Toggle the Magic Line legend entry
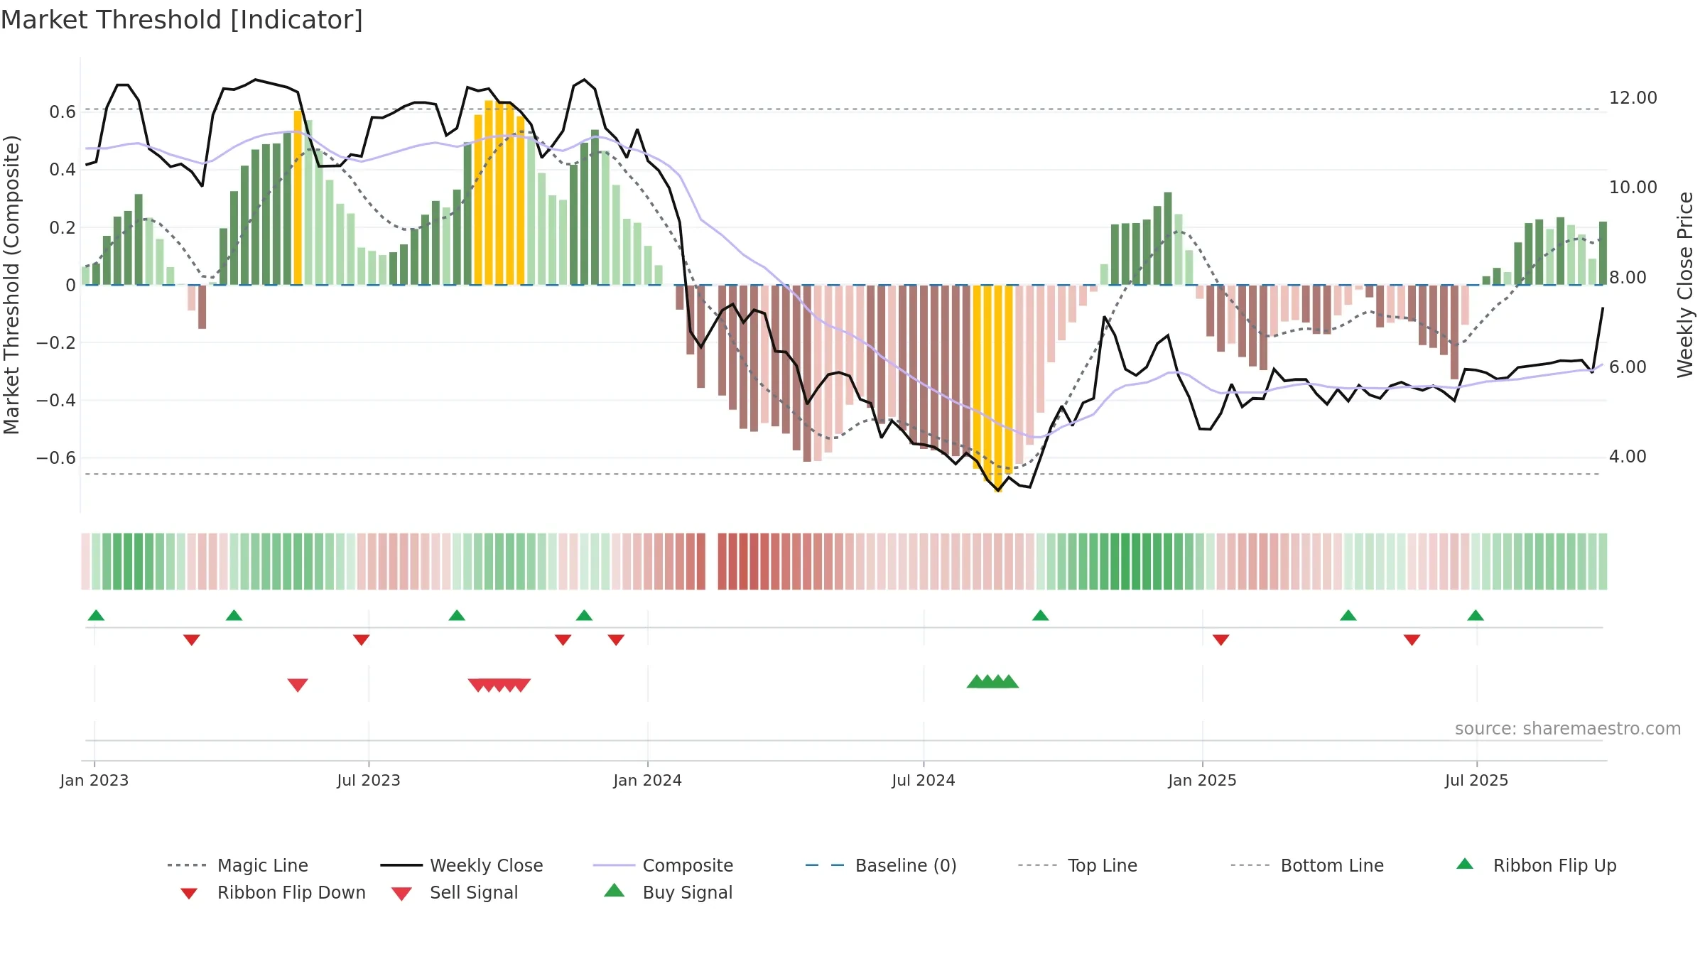This screenshot has height=959, width=1705. click(x=237, y=865)
